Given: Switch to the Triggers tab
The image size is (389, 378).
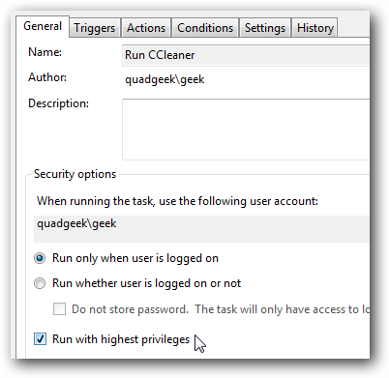Looking at the screenshot, I should 95,28.
